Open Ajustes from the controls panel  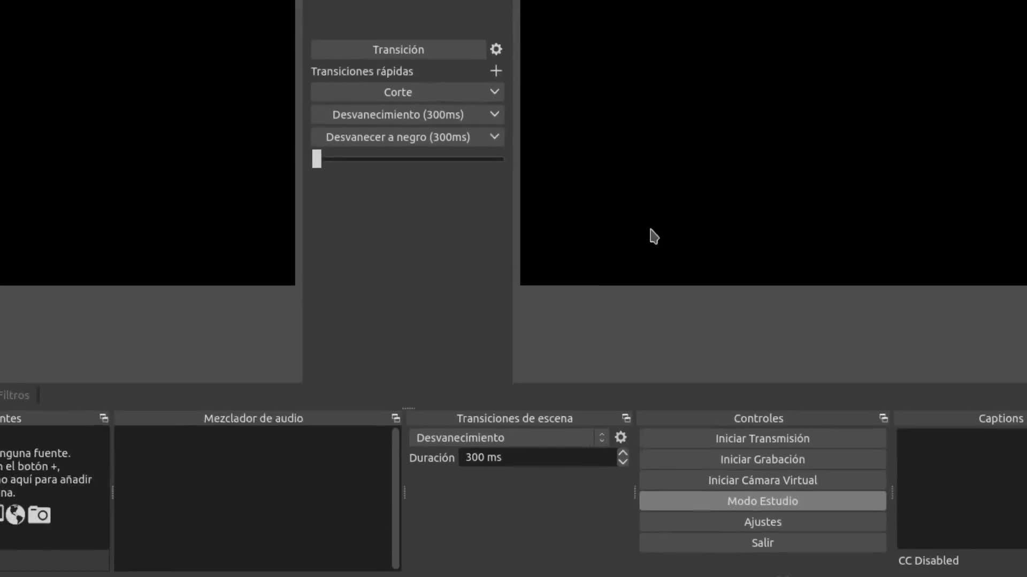[762, 522]
